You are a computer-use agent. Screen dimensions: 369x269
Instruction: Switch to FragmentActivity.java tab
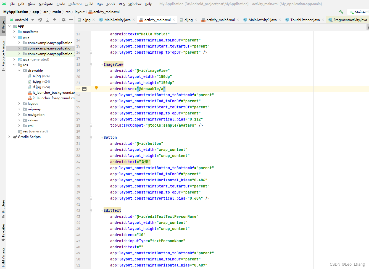pos(347,20)
